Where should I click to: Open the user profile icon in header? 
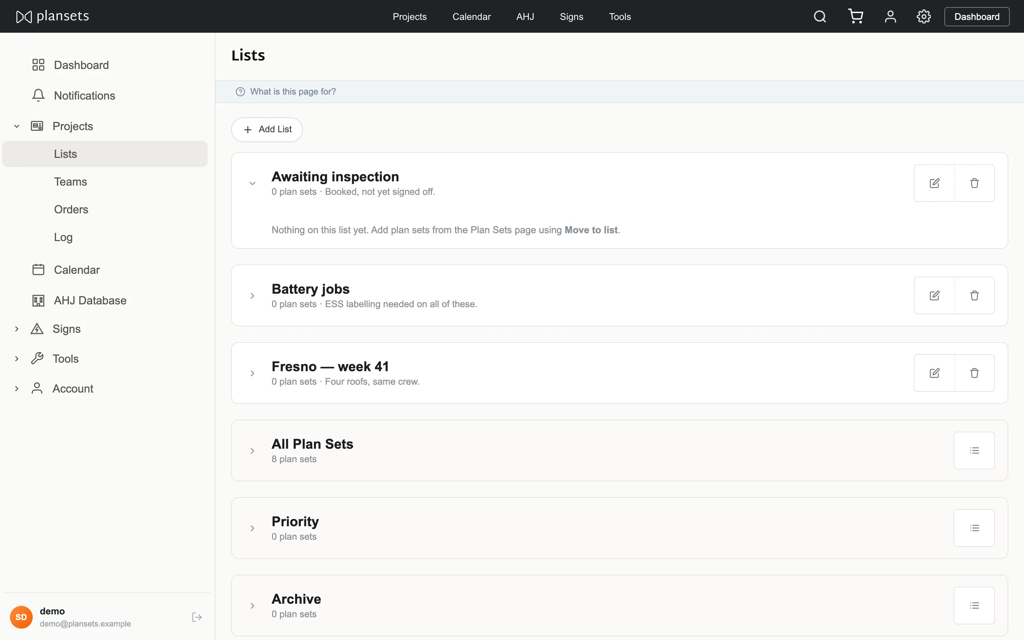pos(890,16)
